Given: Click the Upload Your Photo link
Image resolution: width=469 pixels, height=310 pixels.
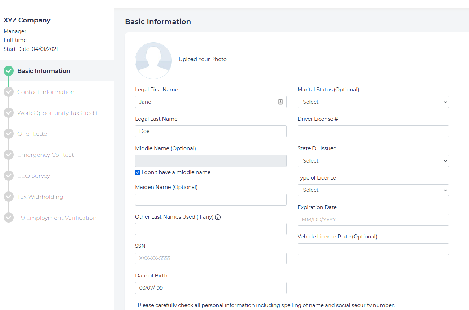Looking at the screenshot, I should (203, 59).
